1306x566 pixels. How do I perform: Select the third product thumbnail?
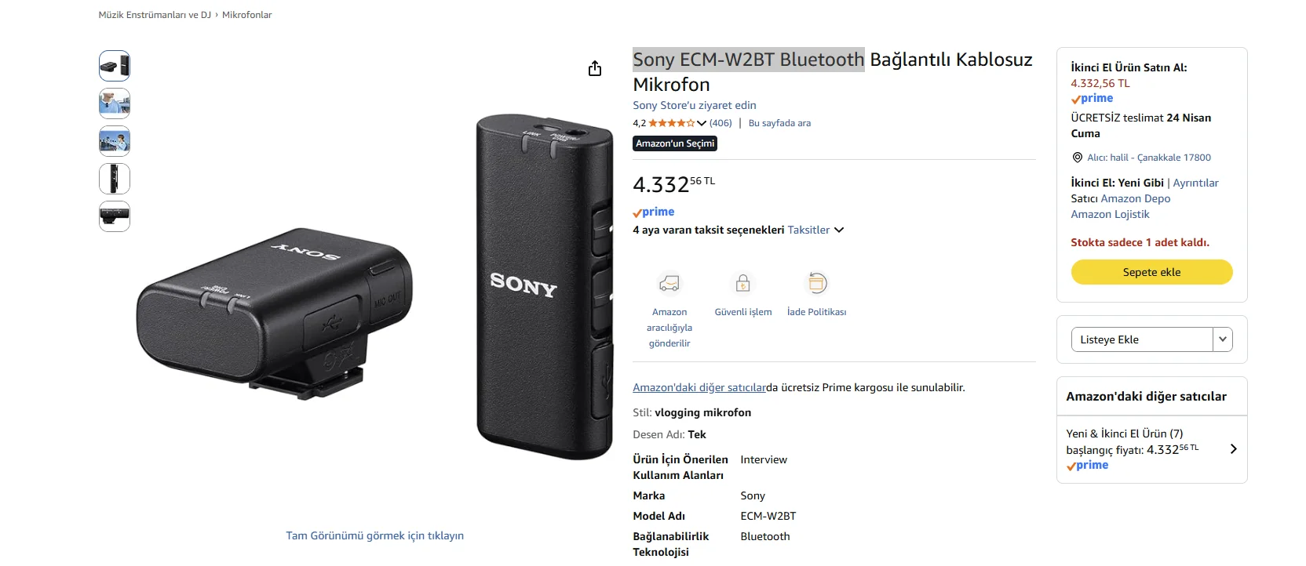click(115, 141)
